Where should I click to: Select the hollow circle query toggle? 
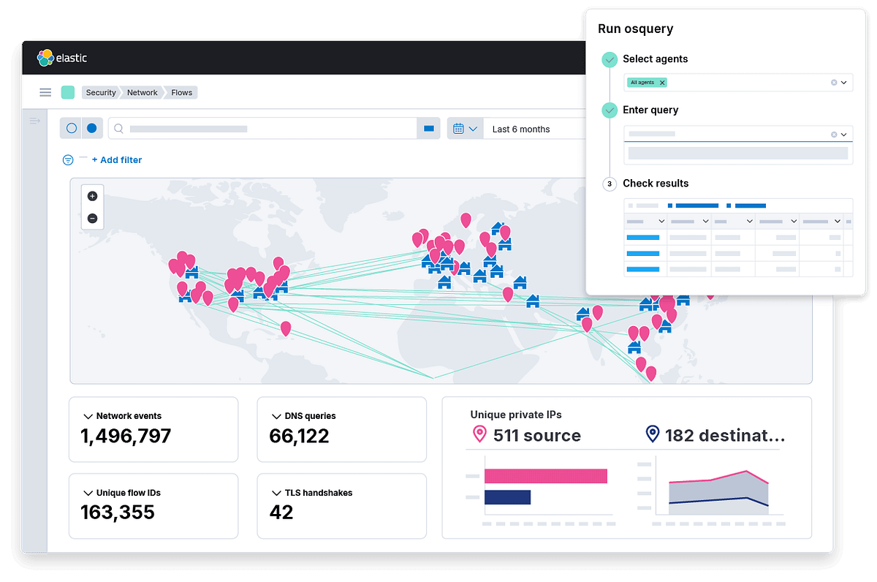click(70, 128)
